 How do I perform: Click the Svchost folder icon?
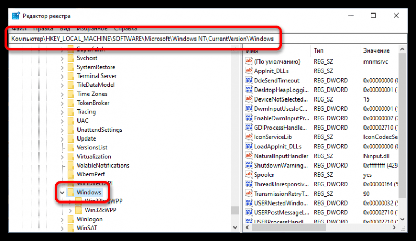[71, 58]
